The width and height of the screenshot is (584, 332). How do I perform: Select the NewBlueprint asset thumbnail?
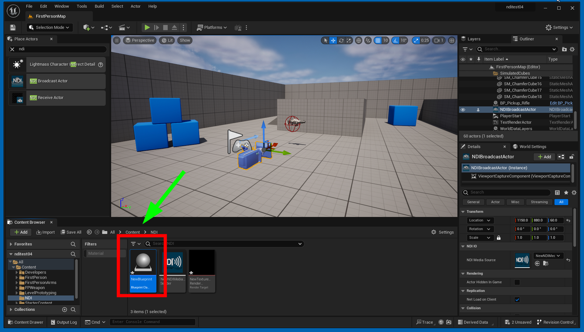coord(143,263)
